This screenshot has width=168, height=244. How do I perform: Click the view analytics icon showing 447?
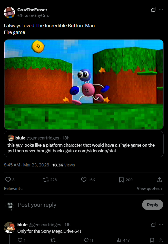pos(119,240)
